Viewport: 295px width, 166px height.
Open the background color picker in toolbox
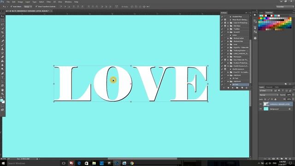(x=3, y=102)
